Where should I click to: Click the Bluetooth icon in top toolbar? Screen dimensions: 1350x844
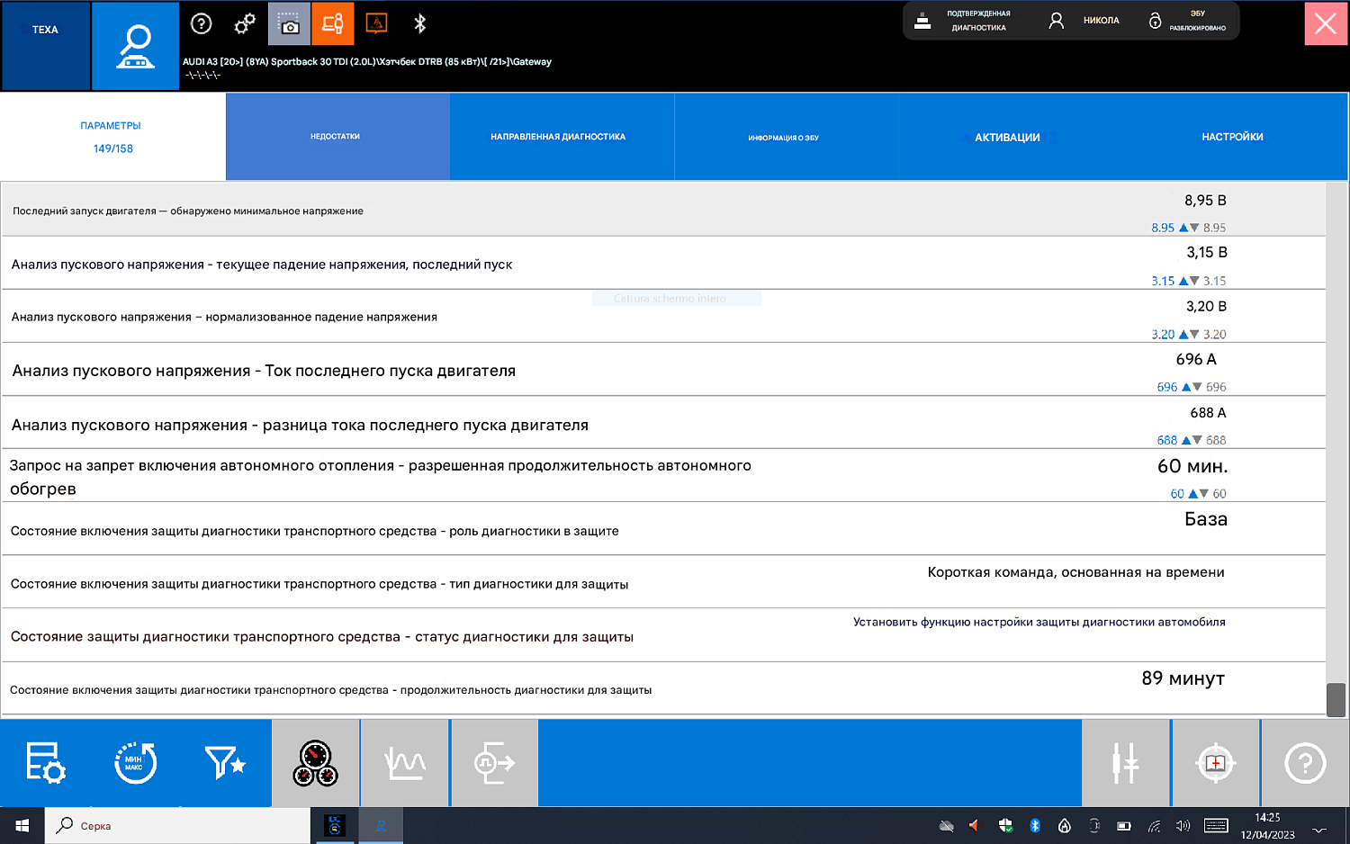(419, 24)
